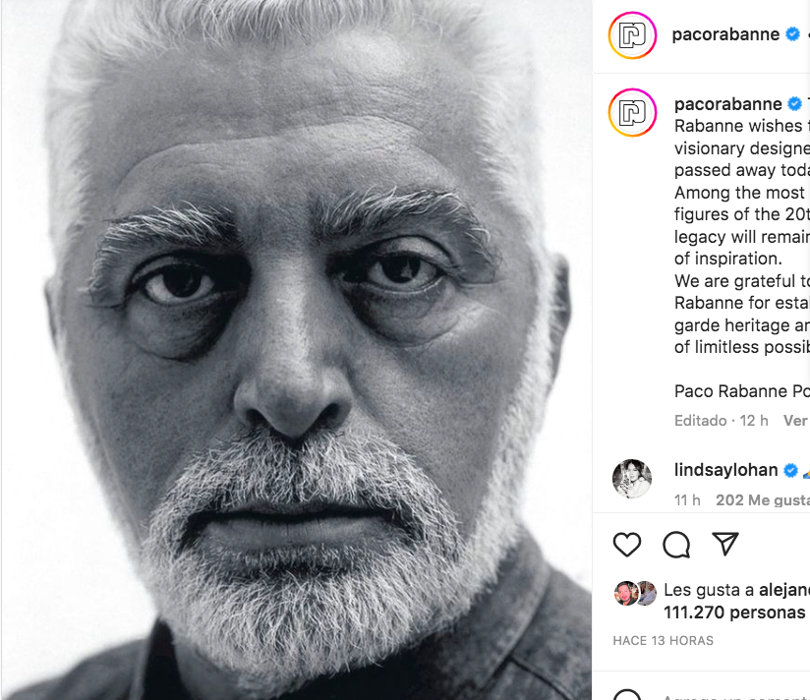This screenshot has width=810, height=700.
Task: Click the black-and-white portrait photo
Action: (x=296, y=350)
